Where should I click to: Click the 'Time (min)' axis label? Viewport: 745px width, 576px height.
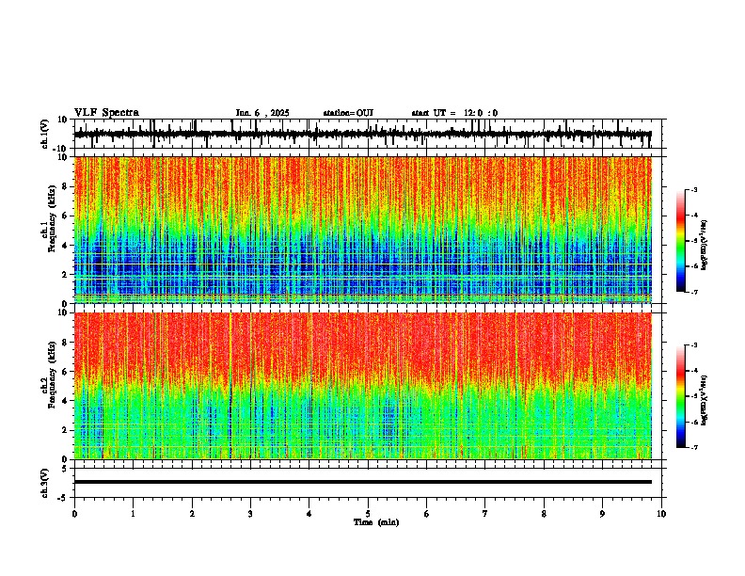[x=376, y=522]
